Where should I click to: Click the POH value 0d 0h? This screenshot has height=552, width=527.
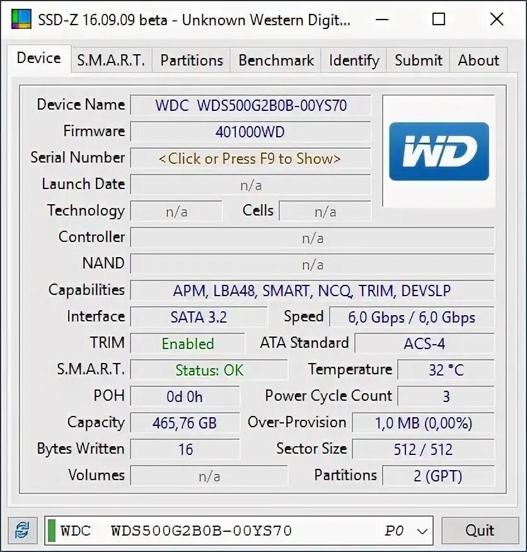pos(185,397)
